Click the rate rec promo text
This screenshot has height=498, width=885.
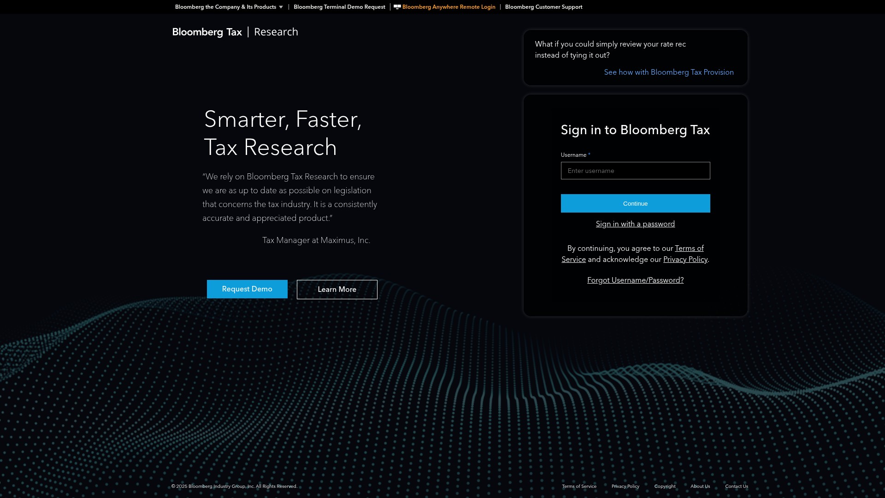coord(610,50)
